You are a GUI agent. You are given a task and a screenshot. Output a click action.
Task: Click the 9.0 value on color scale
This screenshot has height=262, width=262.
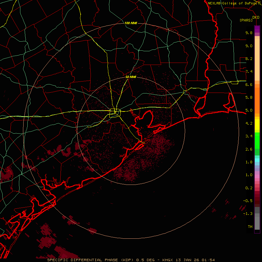tap(249, 46)
